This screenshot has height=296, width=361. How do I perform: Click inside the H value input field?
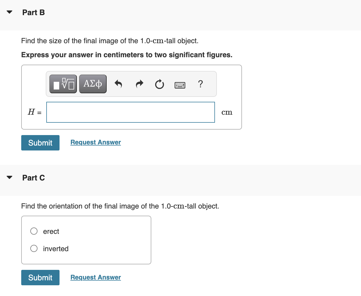(x=130, y=112)
